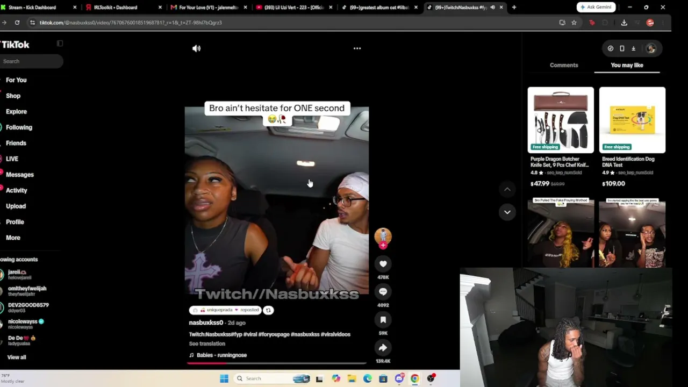This screenshot has width=688, height=387.
Task: Open the Upload page in sidebar
Action: tap(16, 206)
